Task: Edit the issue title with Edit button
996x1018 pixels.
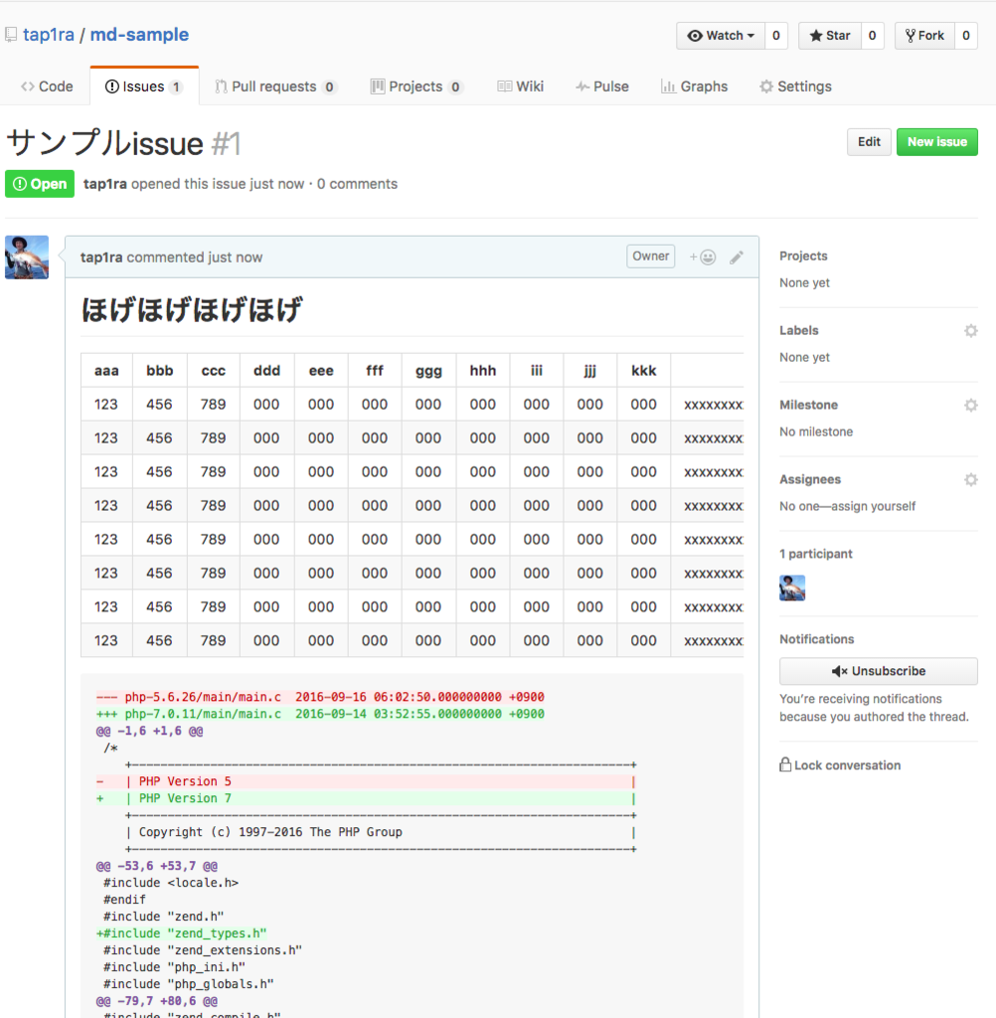Action: pos(869,142)
